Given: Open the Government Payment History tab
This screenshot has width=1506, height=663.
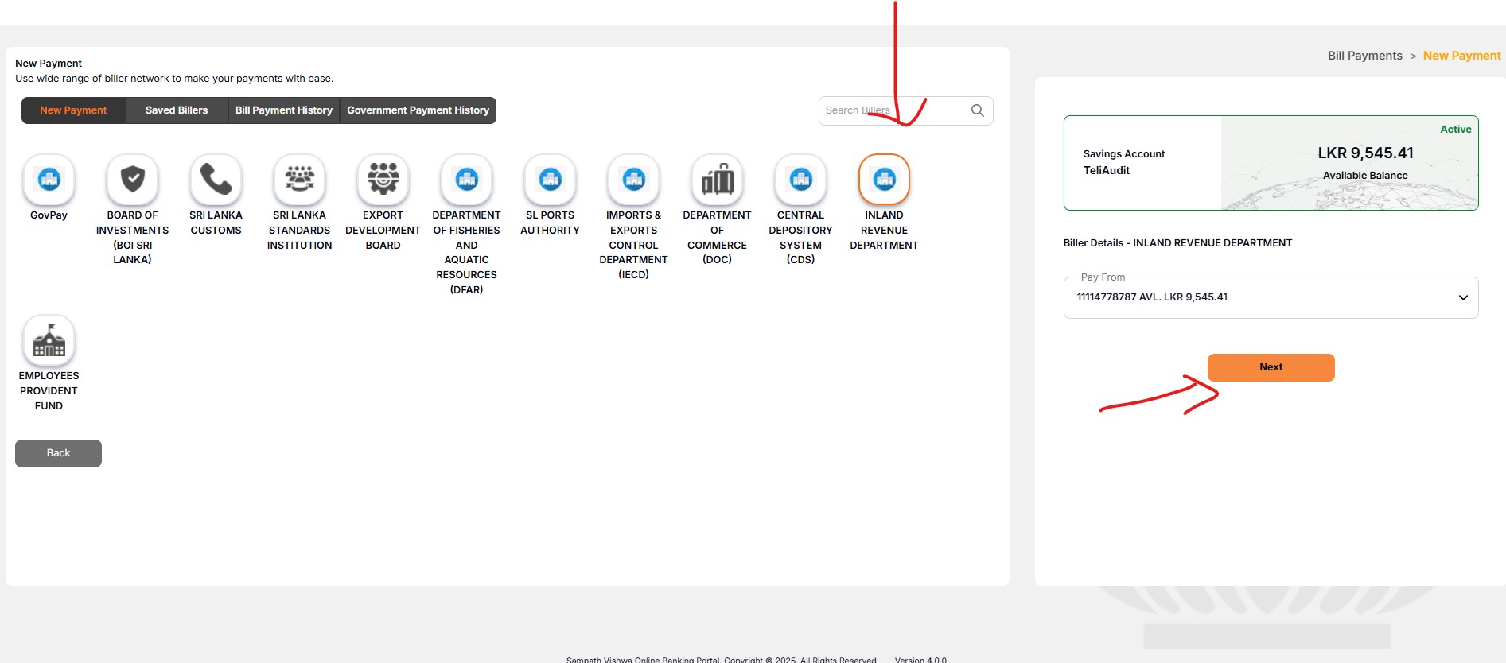Looking at the screenshot, I should pyautogui.click(x=418, y=111).
